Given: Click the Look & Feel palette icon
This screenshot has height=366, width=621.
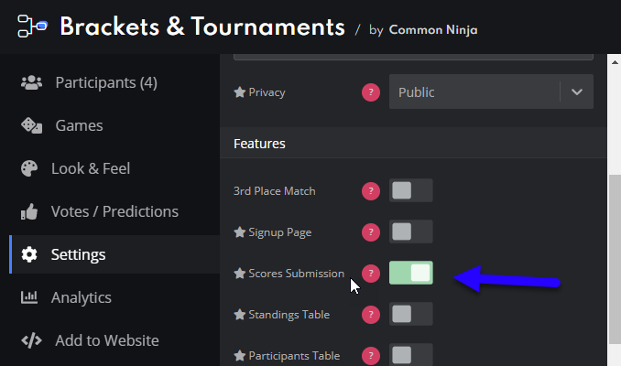Looking at the screenshot, I should (x=29, y=168).
